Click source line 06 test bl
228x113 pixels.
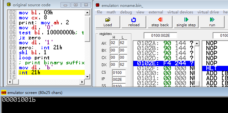pos(52,33)
